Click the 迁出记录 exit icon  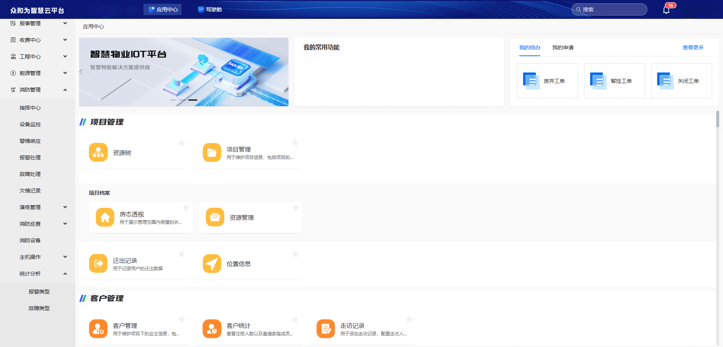point(98,263)
